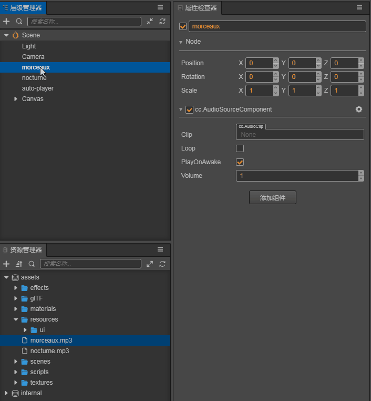
Task: Select the nocturne node
Action: pos(34,78)
